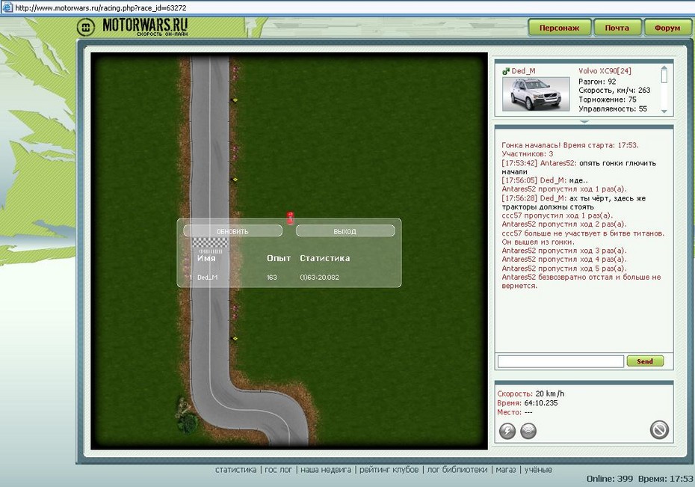Go to the Форум tab
Viewport: 695px width, 487px height.
tap(667, 28)
